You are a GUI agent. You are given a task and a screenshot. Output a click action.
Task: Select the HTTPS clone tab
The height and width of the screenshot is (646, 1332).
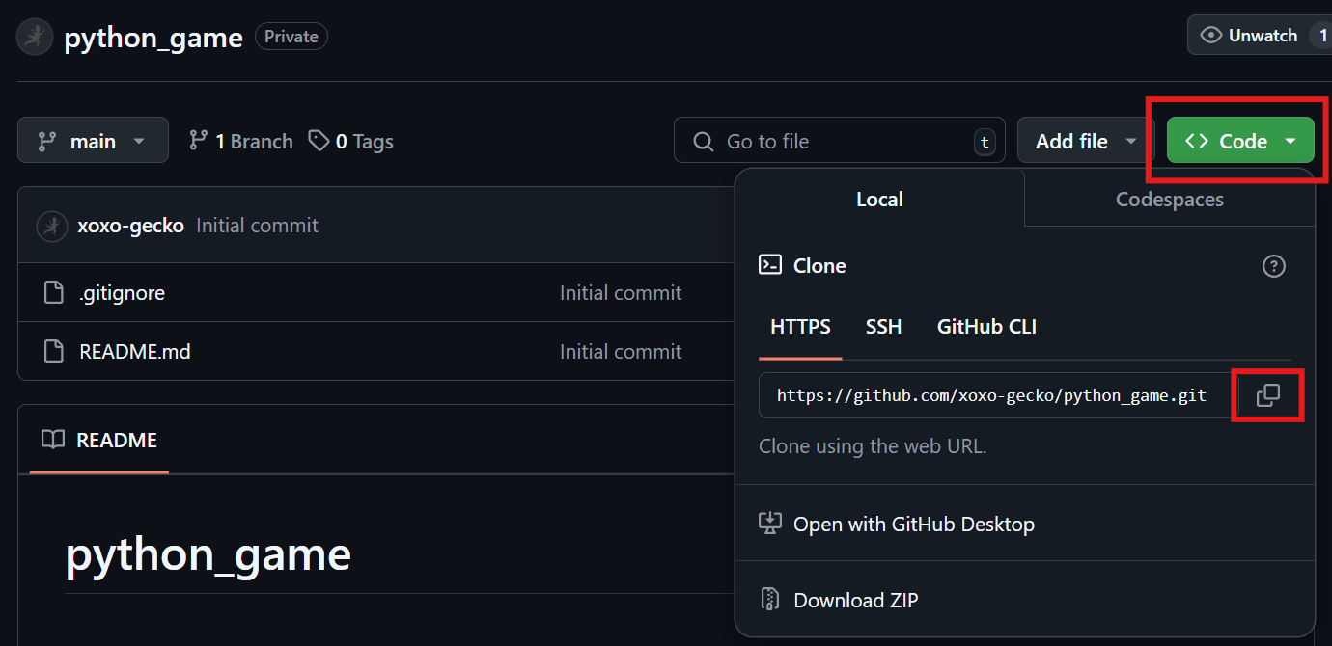click(x=800, y=326)
